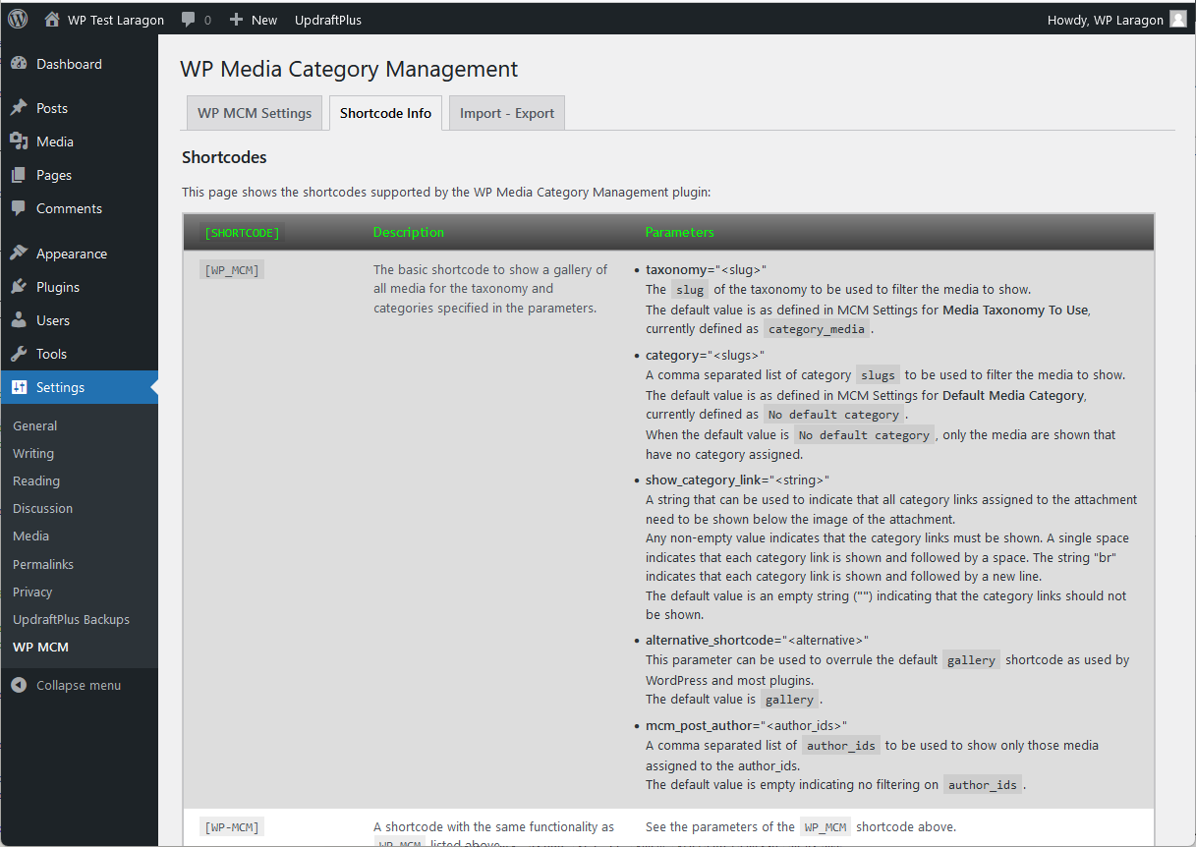Click the taxonomy="<slug>" parameter name

[x=706, y=269]
